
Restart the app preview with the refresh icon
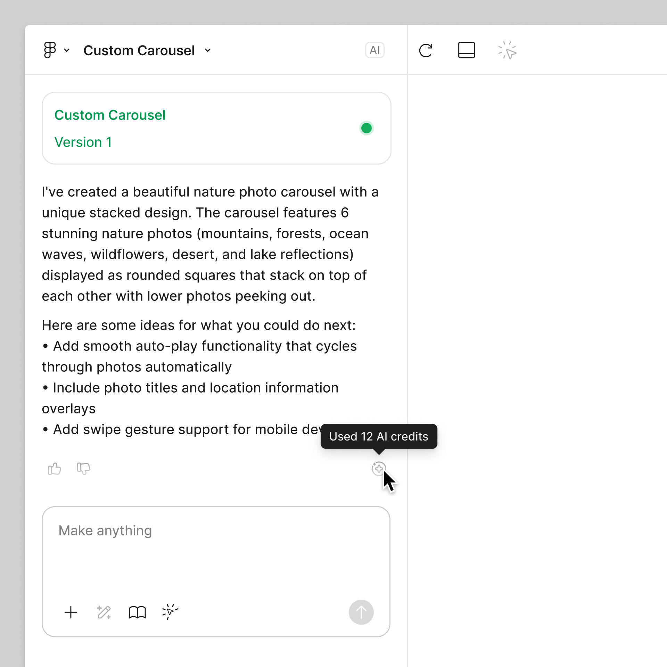click(426, 50)
